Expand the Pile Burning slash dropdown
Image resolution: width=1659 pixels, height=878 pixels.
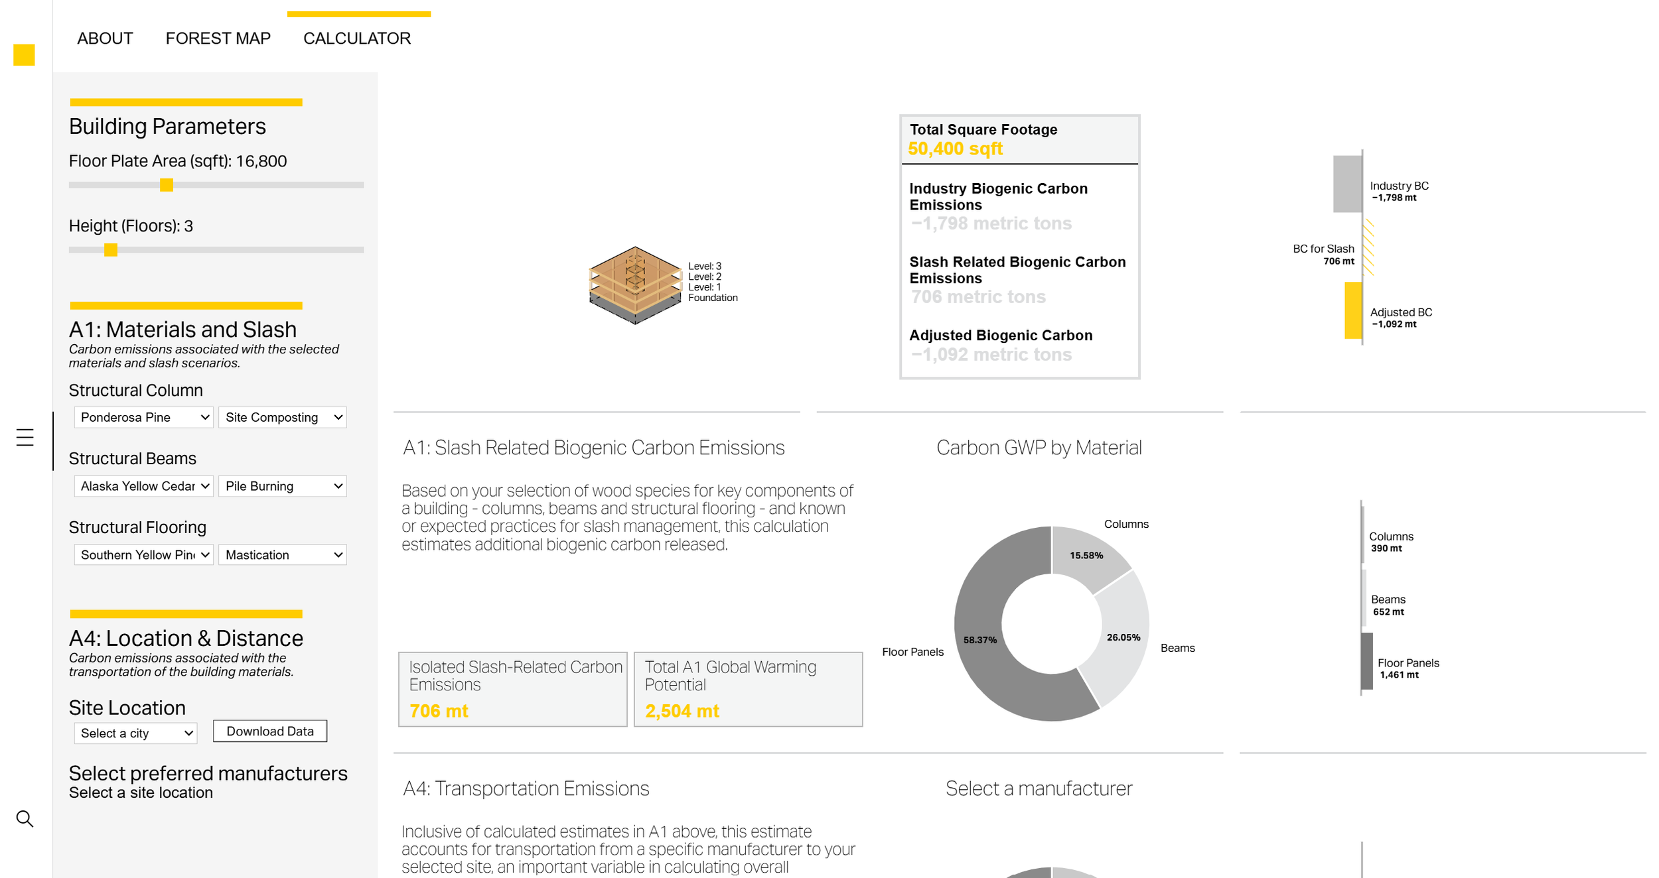pos(283,486)
